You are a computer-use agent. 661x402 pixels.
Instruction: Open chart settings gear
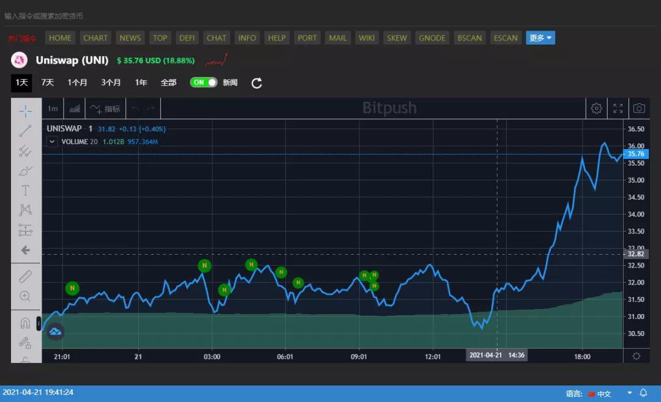coord(596,109)
